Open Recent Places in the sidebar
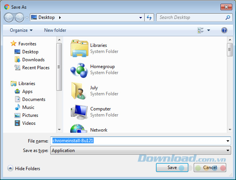 [35, 68]
